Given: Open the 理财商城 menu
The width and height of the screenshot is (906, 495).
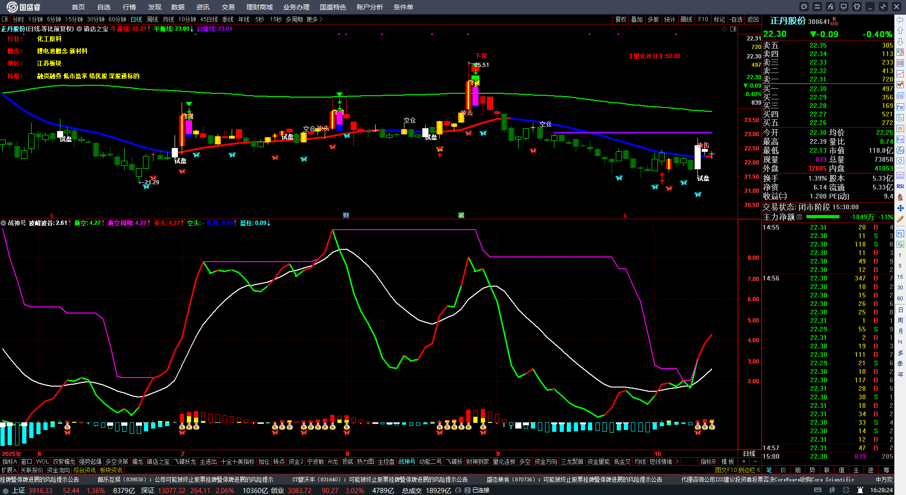Looking at the screenshot, I should [260, 7].
